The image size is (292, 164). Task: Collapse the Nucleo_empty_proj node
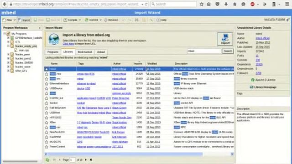8,46
